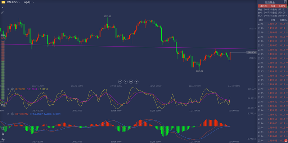
Task: Open KDJ indicator settings gear
Action: tap(13, 89)
